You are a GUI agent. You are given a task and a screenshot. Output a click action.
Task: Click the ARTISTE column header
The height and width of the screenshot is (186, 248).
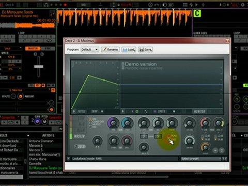click(48, 135)
